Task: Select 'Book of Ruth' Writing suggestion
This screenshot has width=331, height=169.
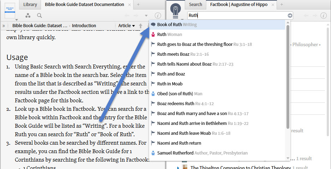Action: pyautogui.click(x=218, y=25)
